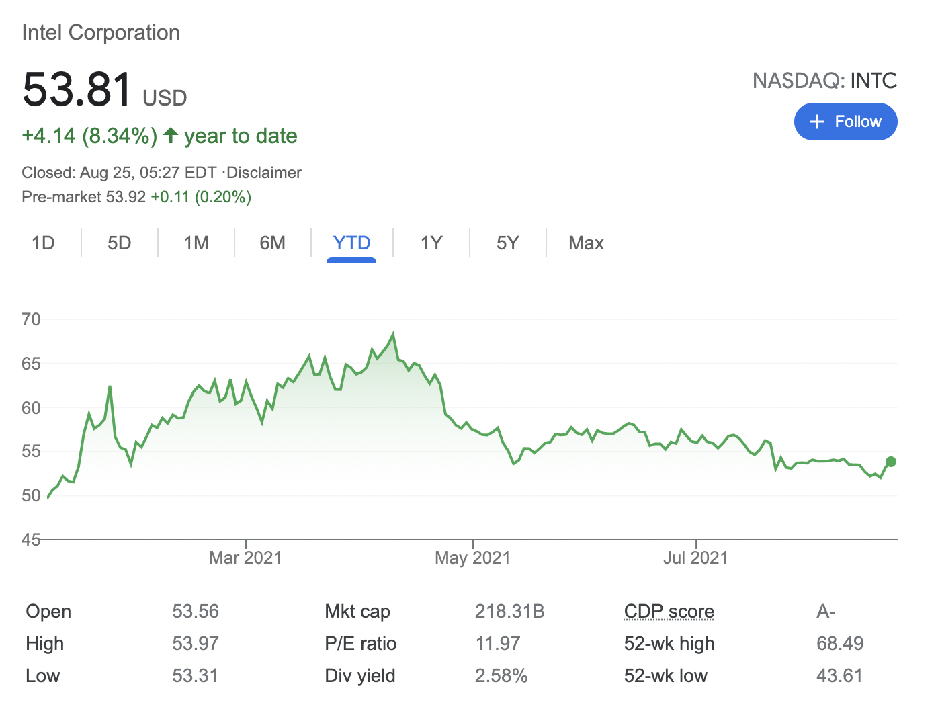Click the Follow button
The height and width of the screenshot is (709, 938).
click(845, 122)
